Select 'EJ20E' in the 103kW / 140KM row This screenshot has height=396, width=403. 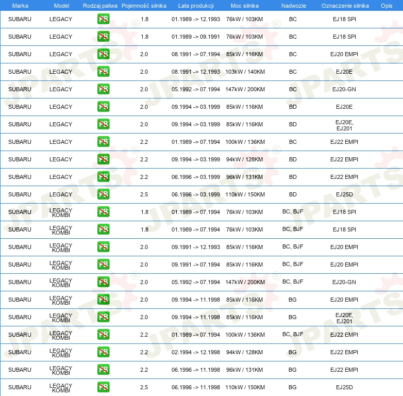pyautogui.click(x=344, y=72)
